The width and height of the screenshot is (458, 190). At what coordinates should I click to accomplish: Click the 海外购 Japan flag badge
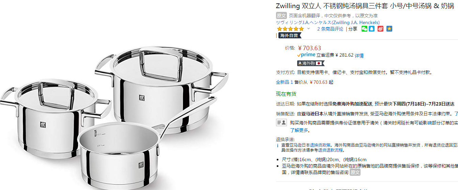click(311, 63)
